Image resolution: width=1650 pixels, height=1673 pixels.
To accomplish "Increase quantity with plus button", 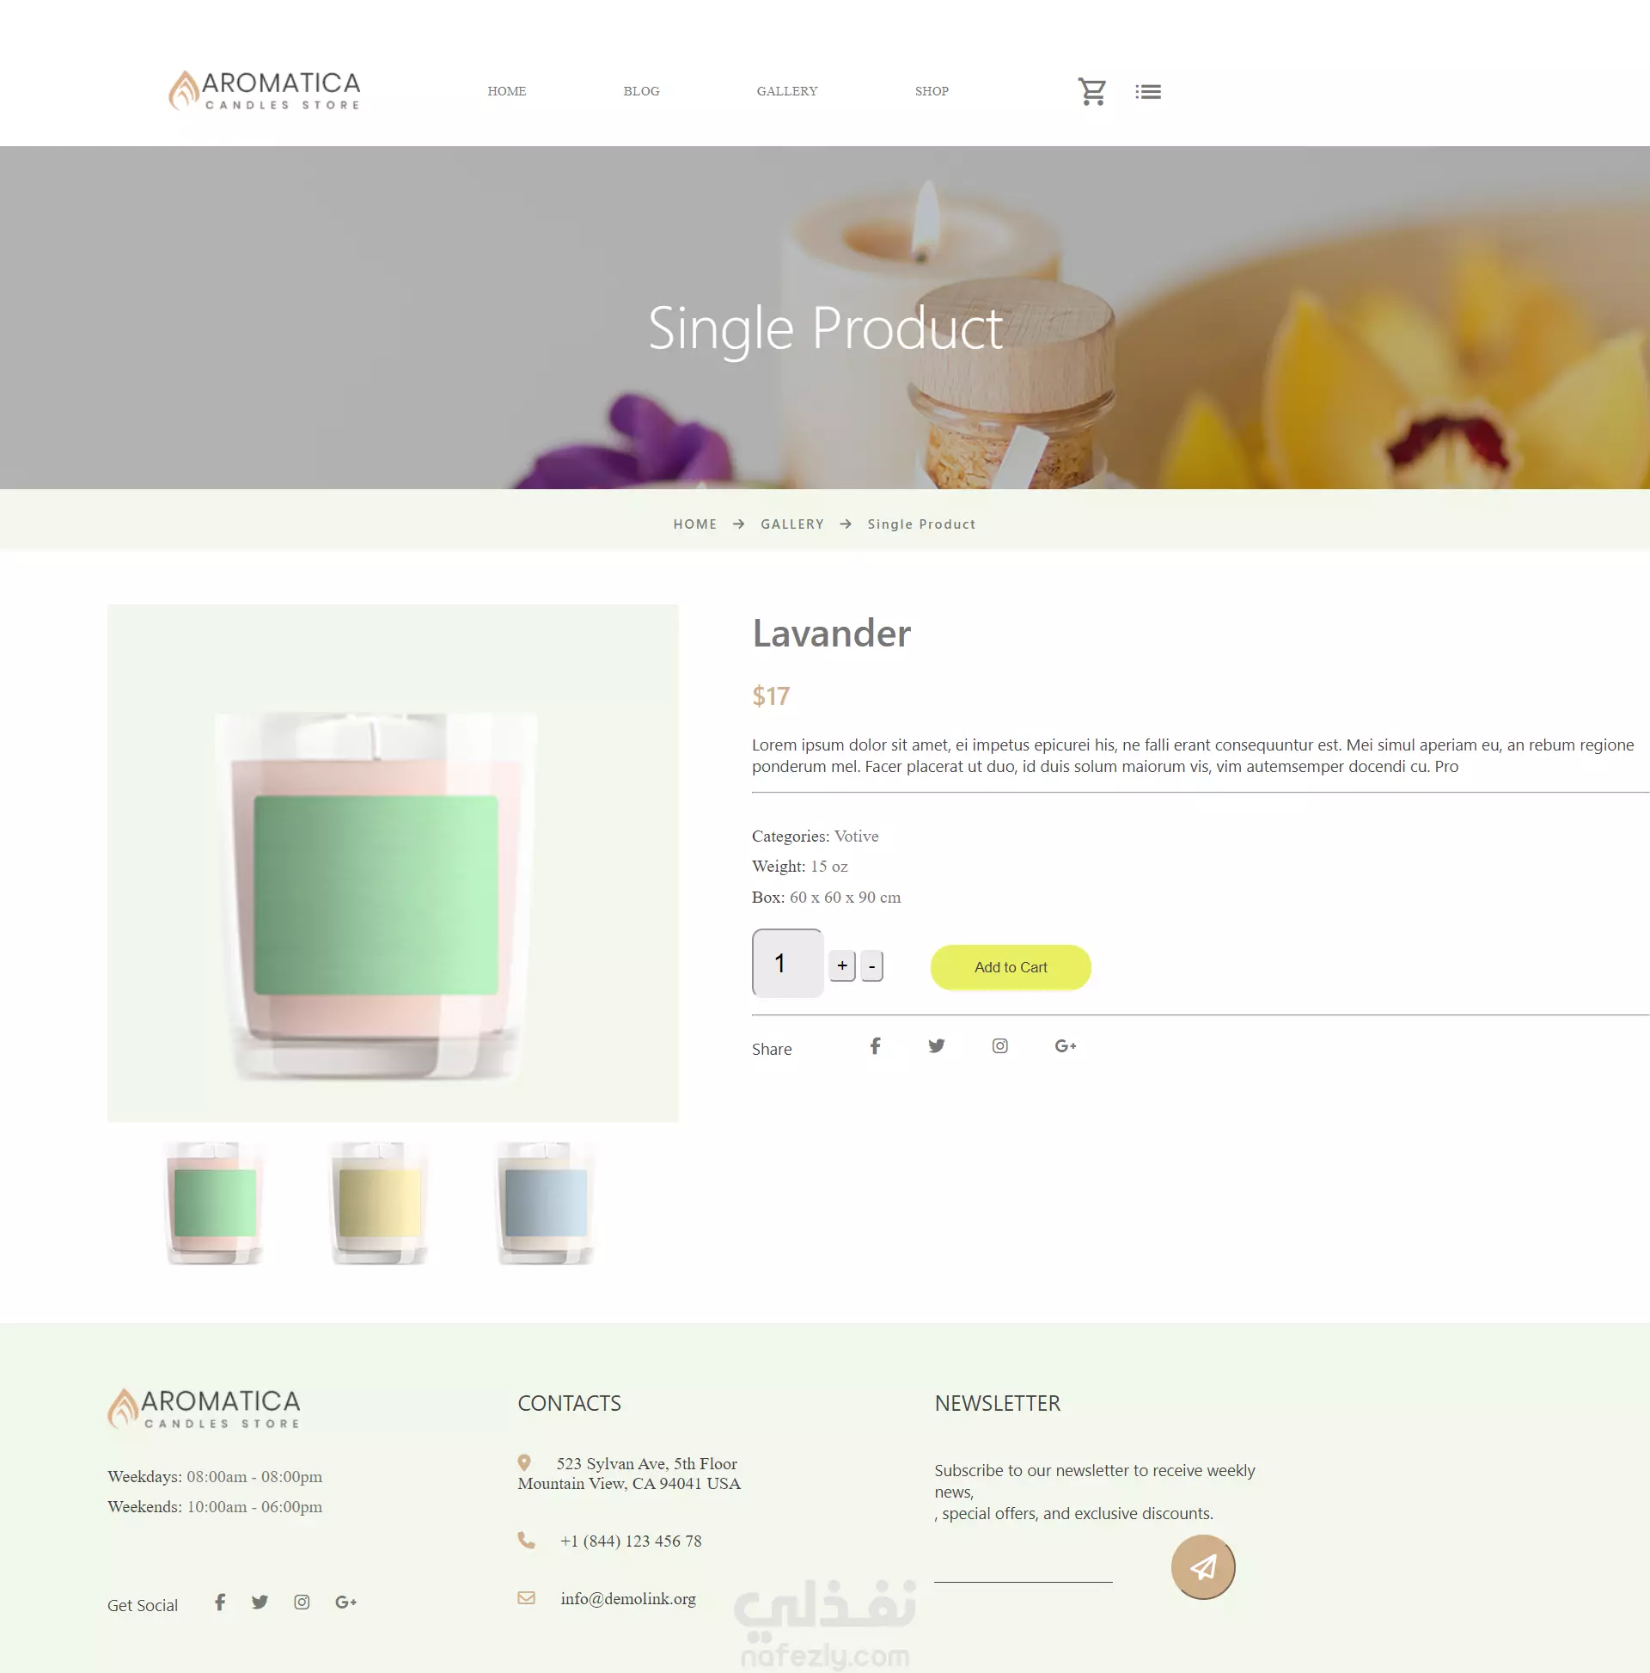I will click(x=842, y=965).
